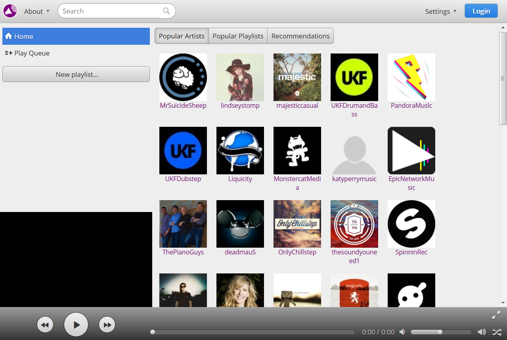Open the katyperrymusic placeholder avatar
The image size is (507, 340).
(x=354, y=151)
